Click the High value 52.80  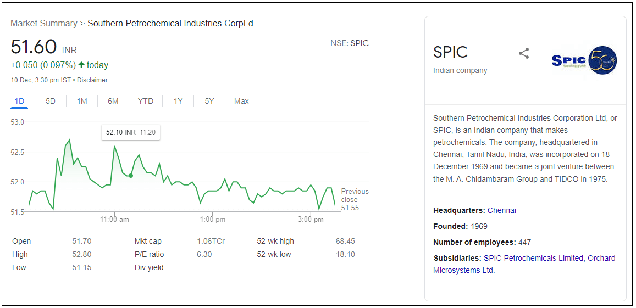tap(81, 255)
